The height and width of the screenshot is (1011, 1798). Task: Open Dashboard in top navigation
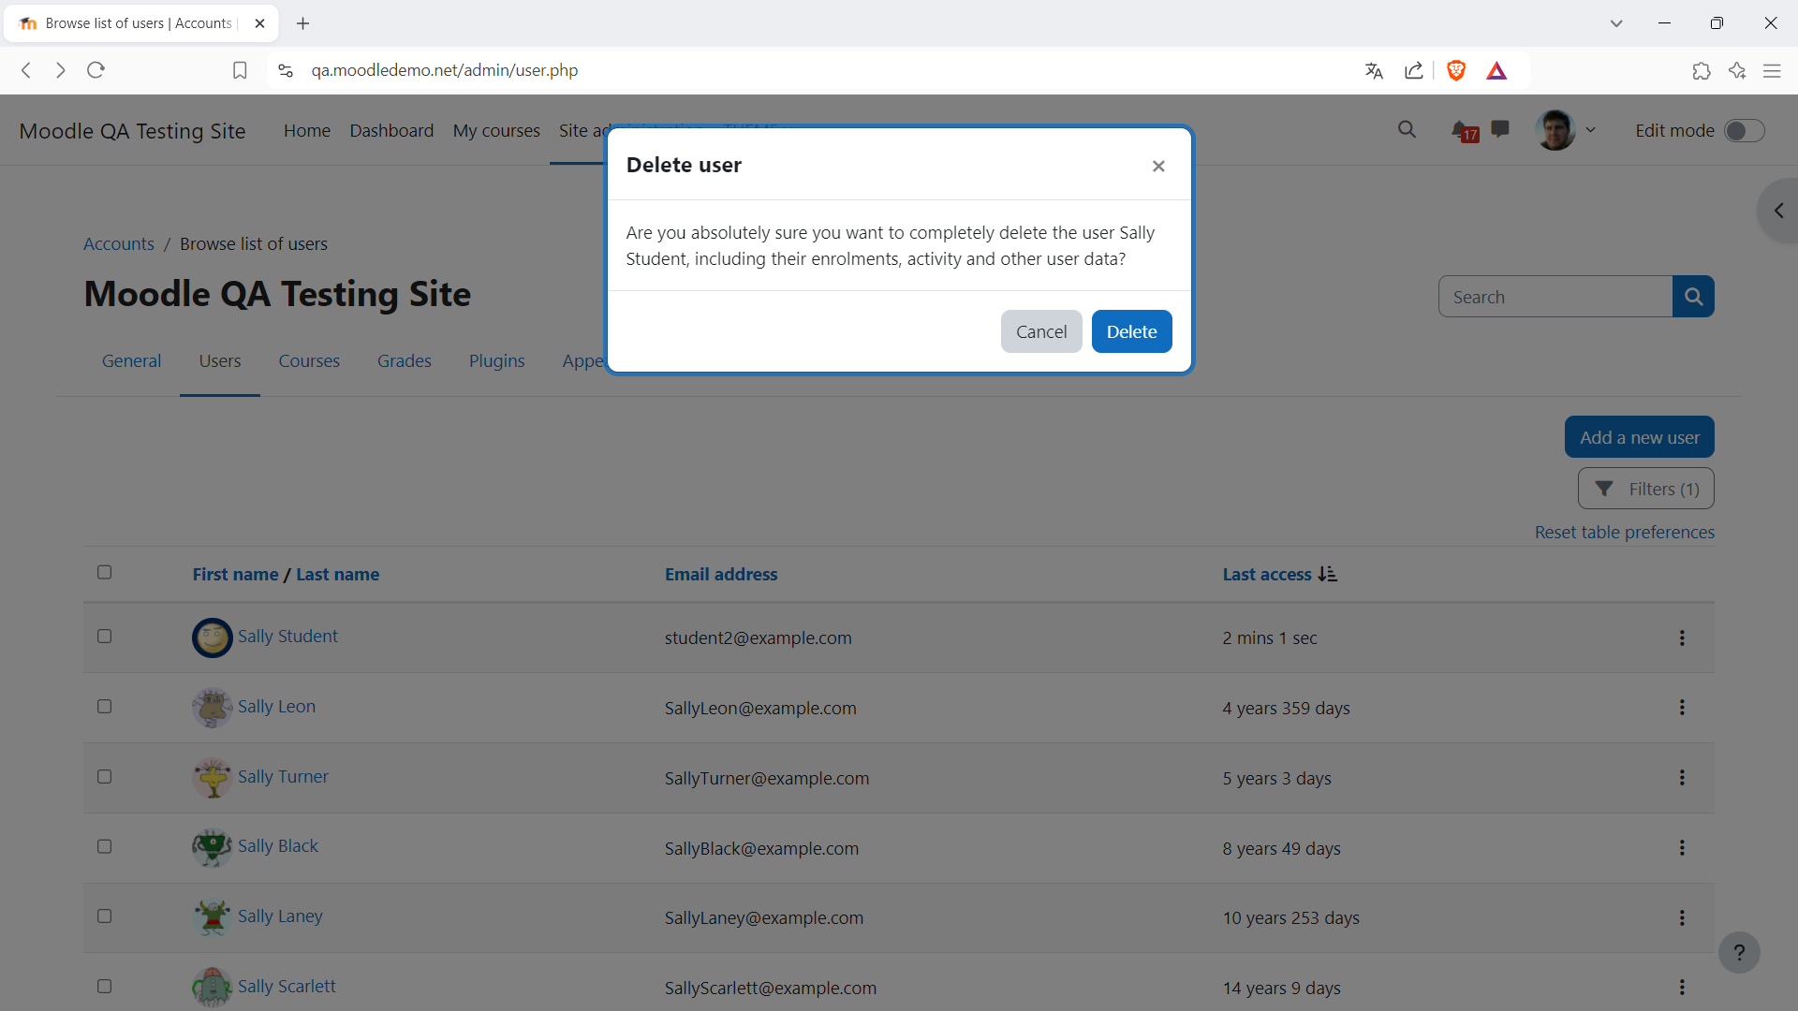[391, 131]
